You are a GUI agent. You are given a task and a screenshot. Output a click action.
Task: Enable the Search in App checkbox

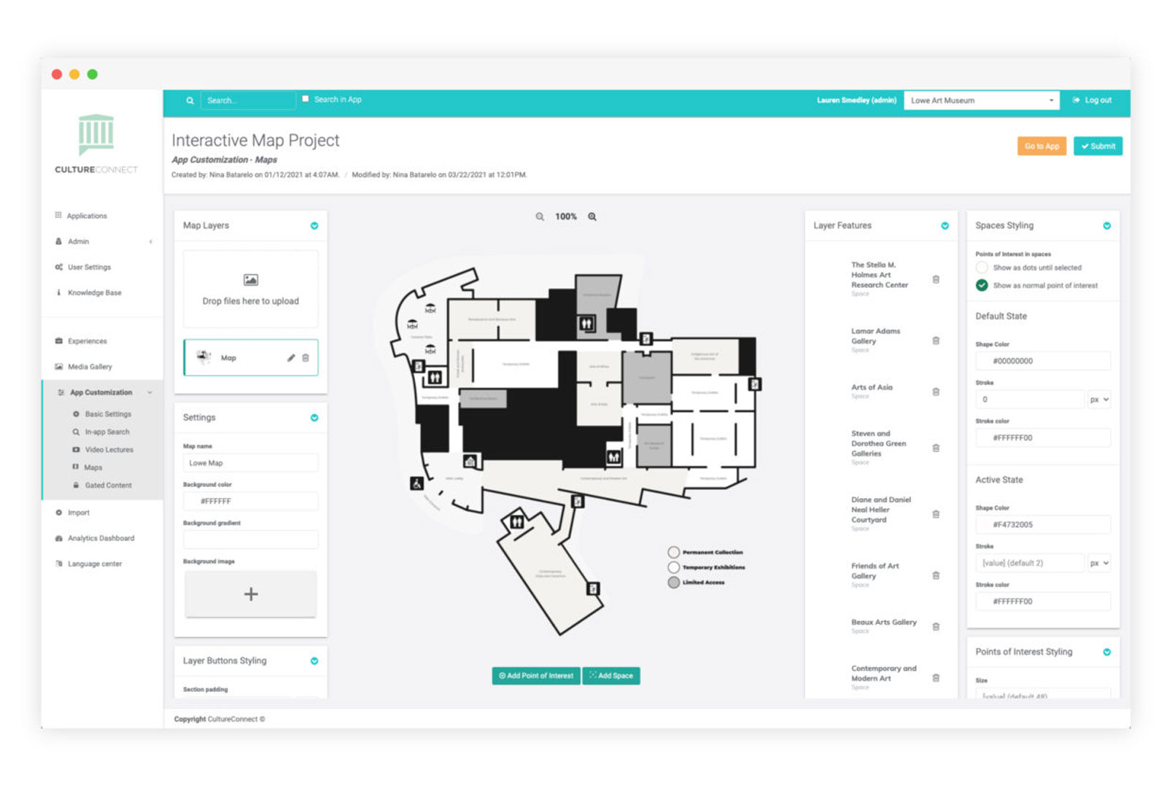coord(306,99)
